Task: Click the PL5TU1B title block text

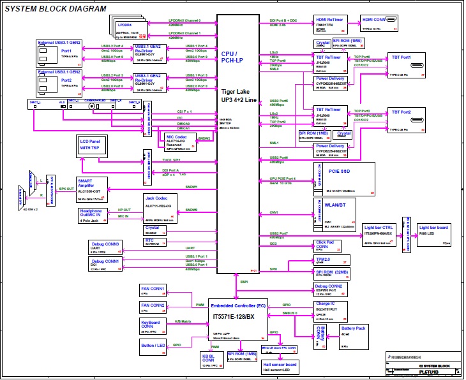Action: click(x=428, y=372)
